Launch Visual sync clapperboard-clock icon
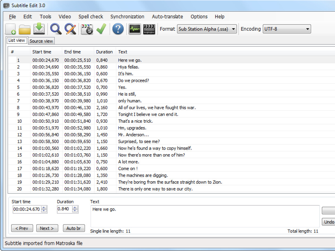Screen dimensions: 335x251 point(87,29)
